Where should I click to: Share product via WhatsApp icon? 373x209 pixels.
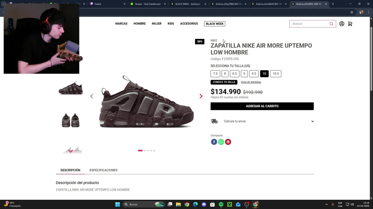pos(221,142)
